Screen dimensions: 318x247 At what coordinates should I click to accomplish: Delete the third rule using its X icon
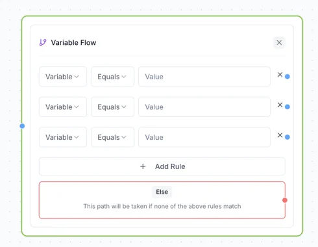(280, 135)
